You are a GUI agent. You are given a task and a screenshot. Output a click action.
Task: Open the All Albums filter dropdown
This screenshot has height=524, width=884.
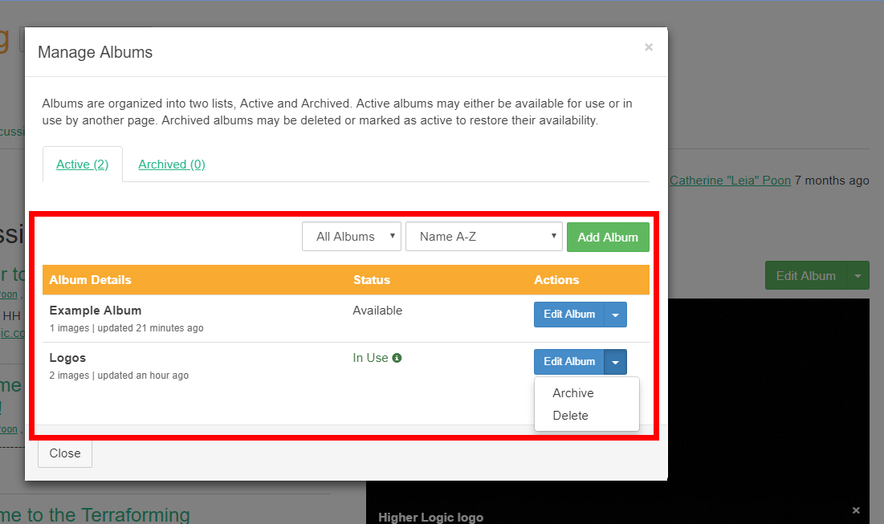[352, 237]
